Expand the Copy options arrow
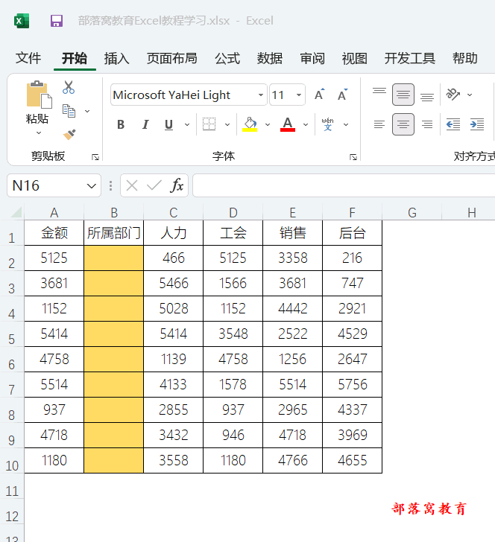This screenshot has width=495, height=542. 87,111
